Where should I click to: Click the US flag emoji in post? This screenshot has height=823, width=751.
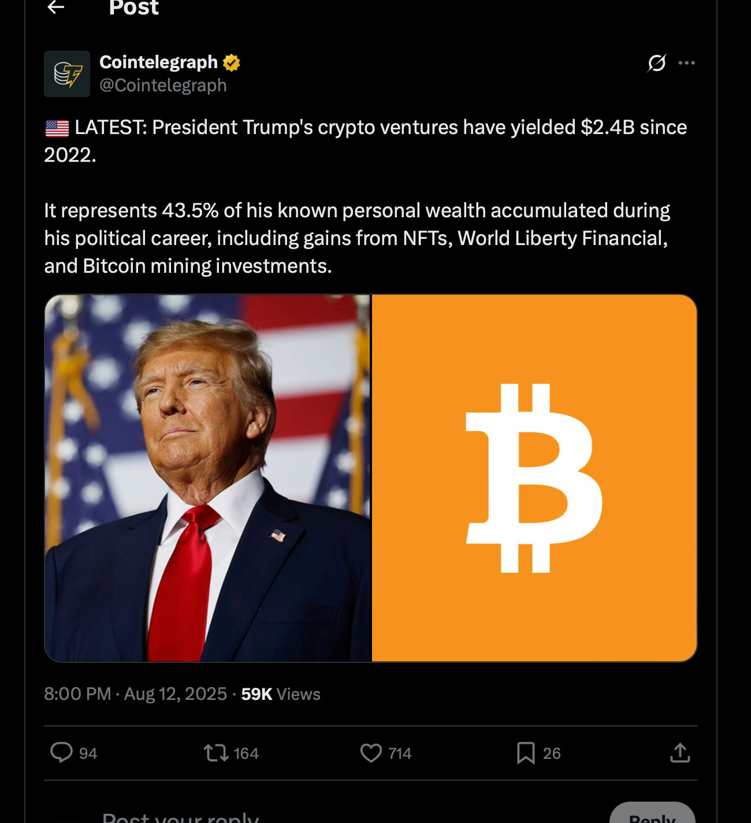coord(57,128)
